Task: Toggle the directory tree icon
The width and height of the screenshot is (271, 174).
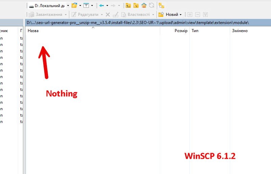Action: pos(162,5)
